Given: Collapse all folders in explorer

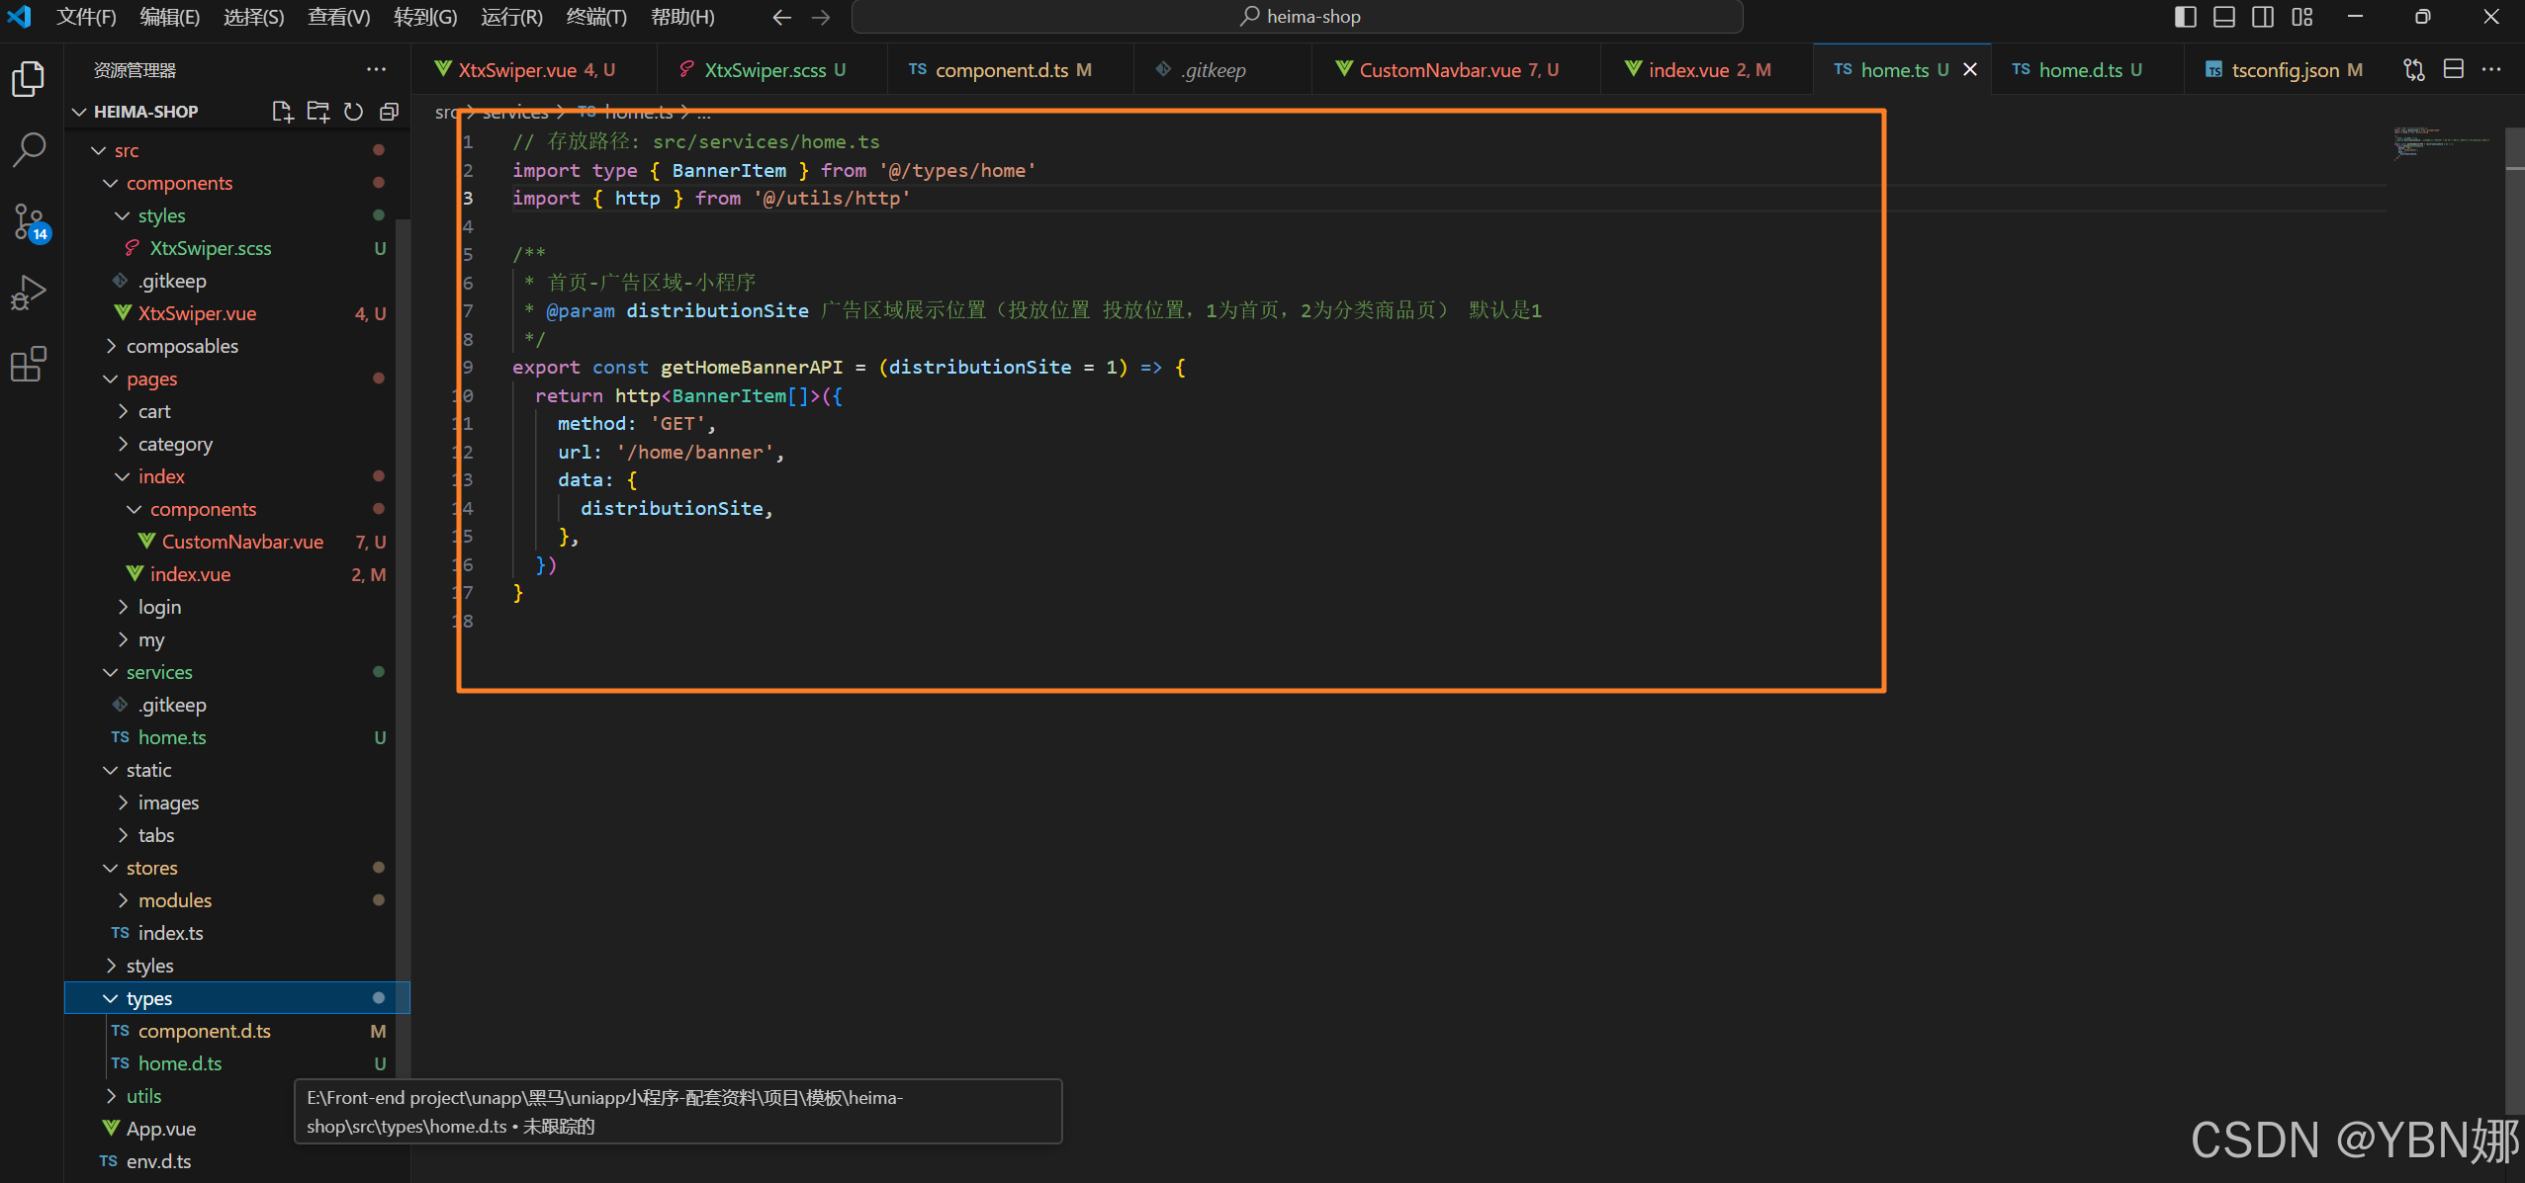Looking at the screenshot, I should click(389, 112).
